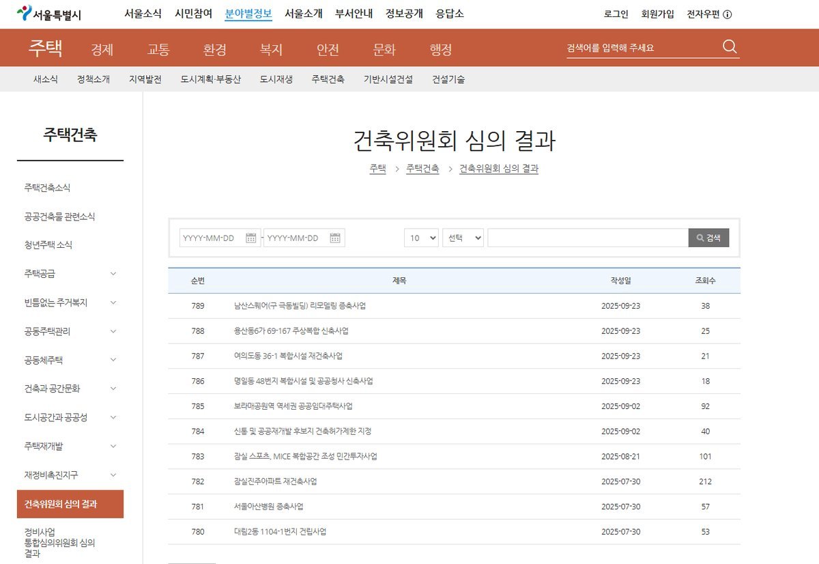
Task: Open the 분야별정보 top menu
Action: [248, 14]
